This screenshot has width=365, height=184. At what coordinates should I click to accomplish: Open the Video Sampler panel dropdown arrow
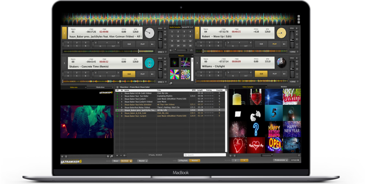266,87
